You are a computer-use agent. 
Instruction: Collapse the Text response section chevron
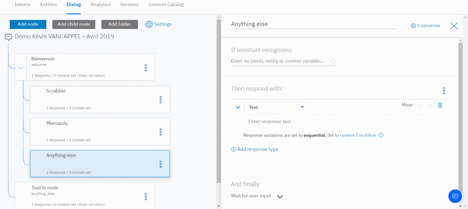pos(238,107)
